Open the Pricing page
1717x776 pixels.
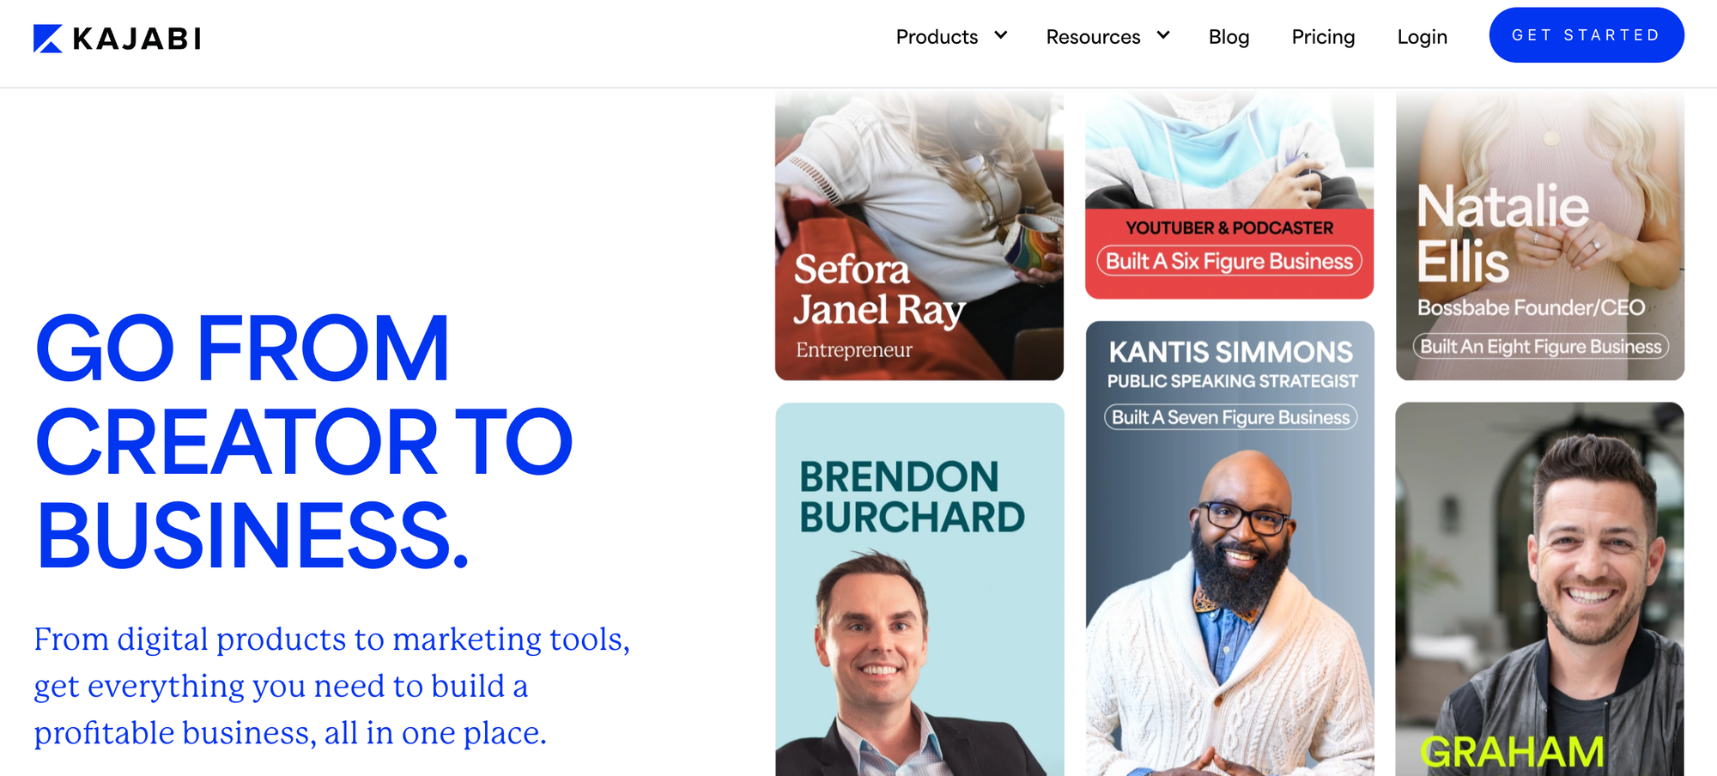coord(1323,37)
